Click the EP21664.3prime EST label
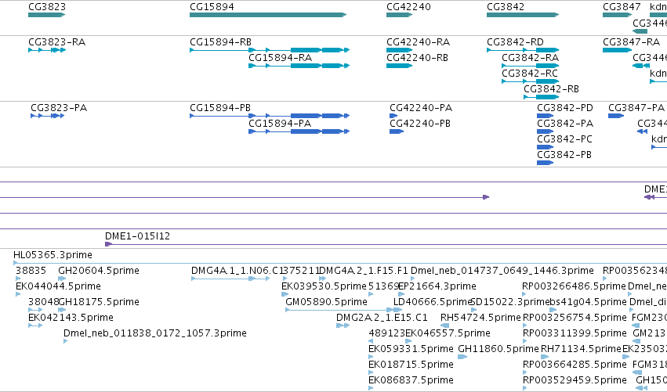The image size is (667, 392). [437, 286]
